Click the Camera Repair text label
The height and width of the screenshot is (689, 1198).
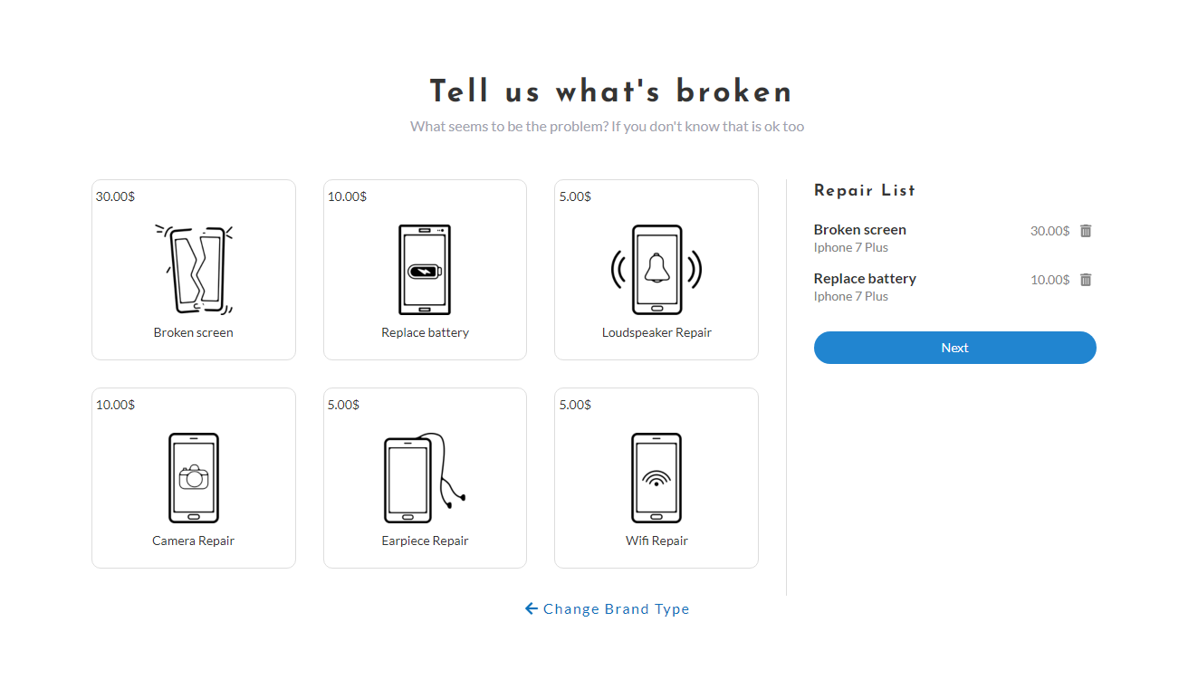click(194, 541)
